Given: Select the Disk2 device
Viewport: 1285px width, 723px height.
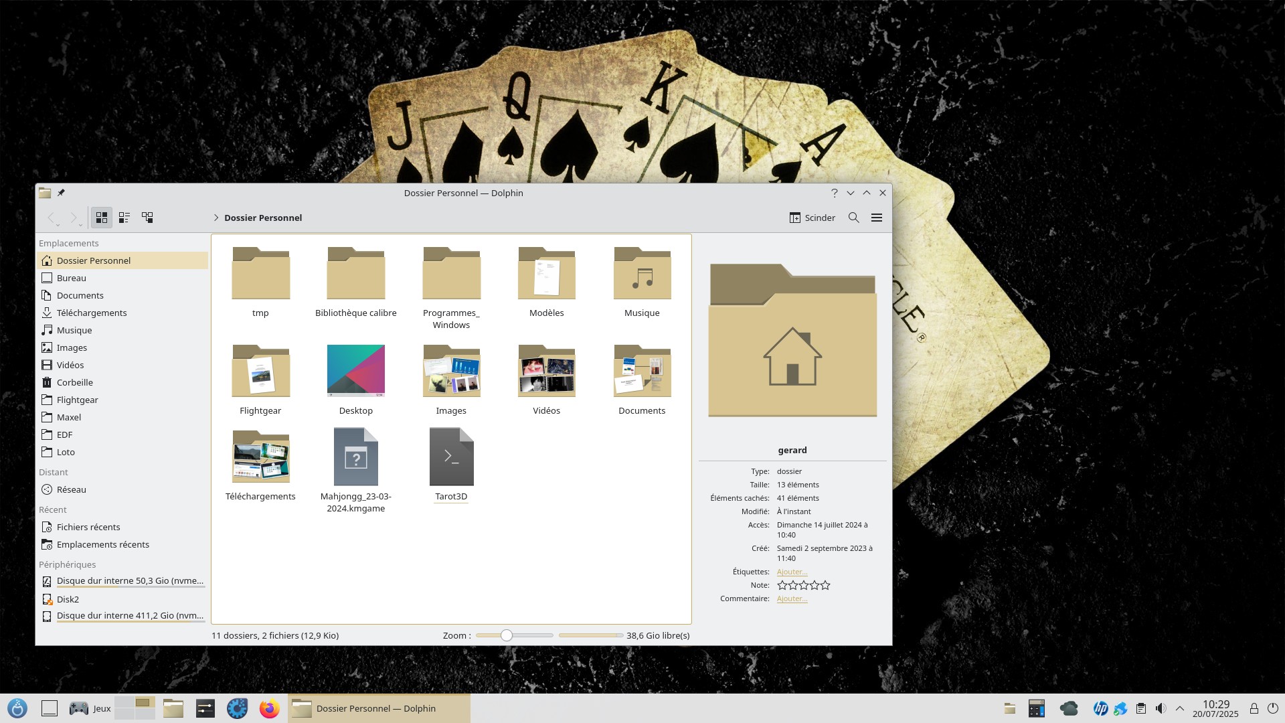Looking at the screenshot, I should click(x=123, y=599).
